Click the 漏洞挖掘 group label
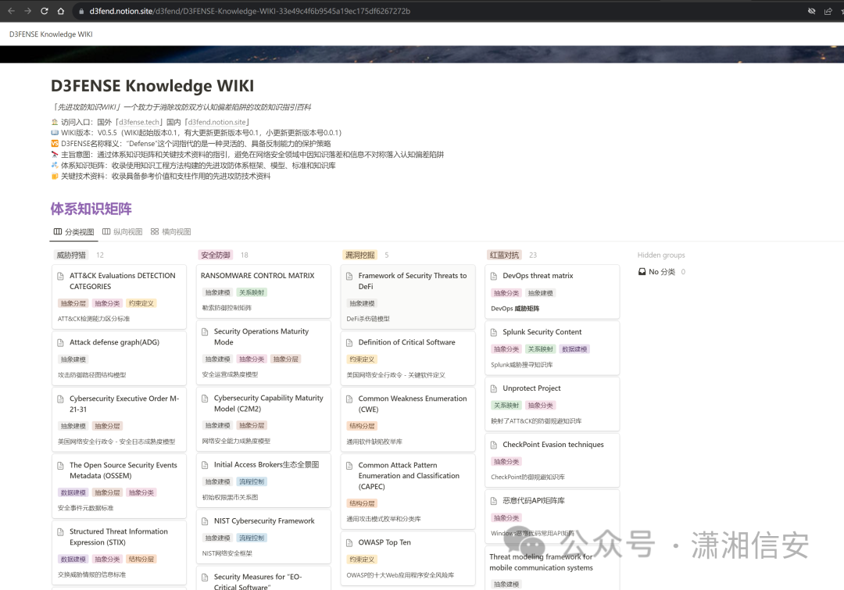 359,256
